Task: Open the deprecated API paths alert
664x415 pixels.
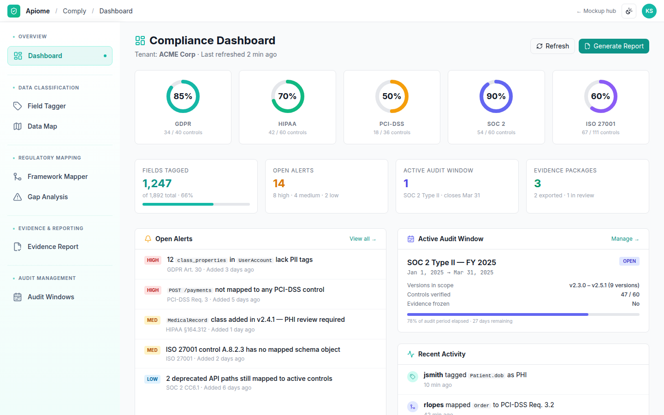Action: point(261,383)
